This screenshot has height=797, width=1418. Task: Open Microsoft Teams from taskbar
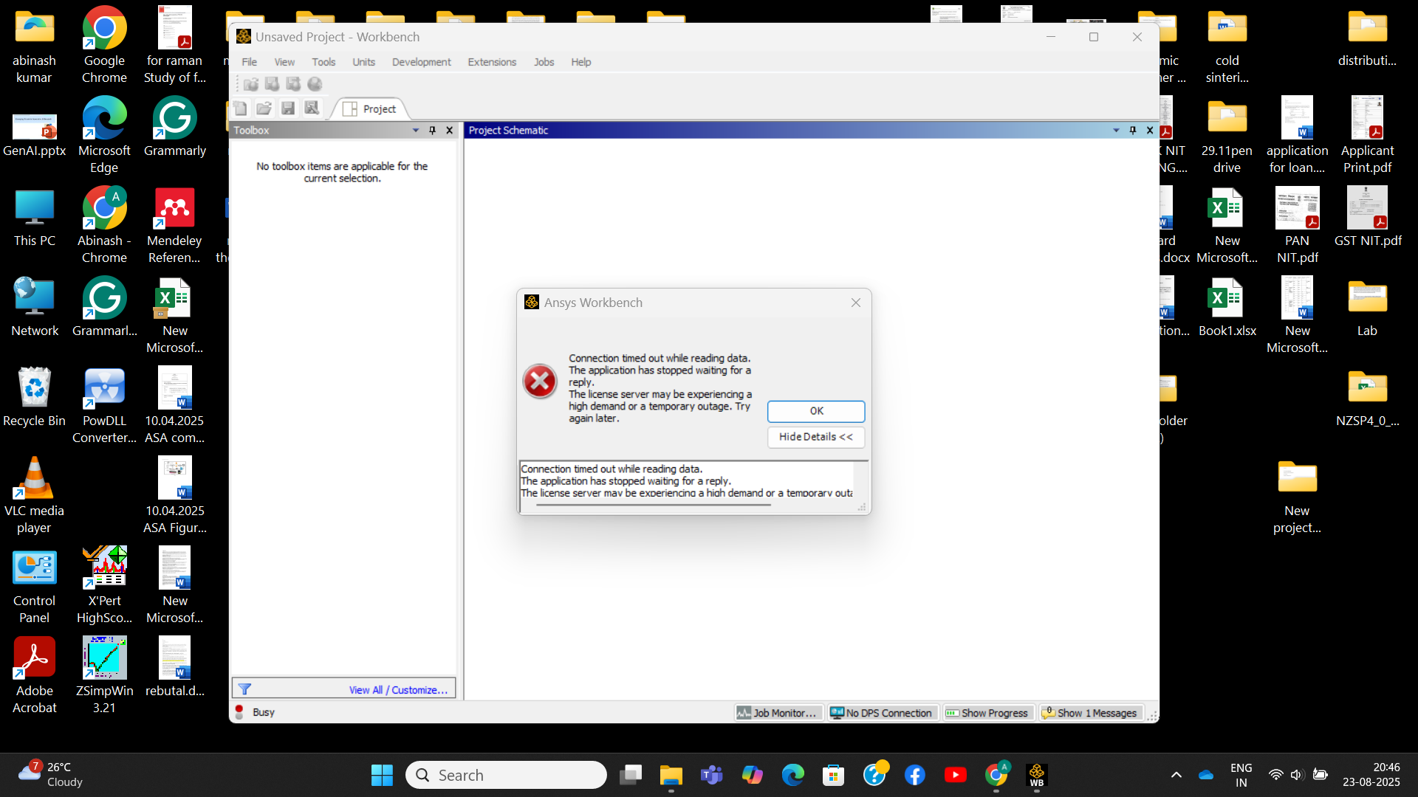pyautogui.click(x=711, y=775)
